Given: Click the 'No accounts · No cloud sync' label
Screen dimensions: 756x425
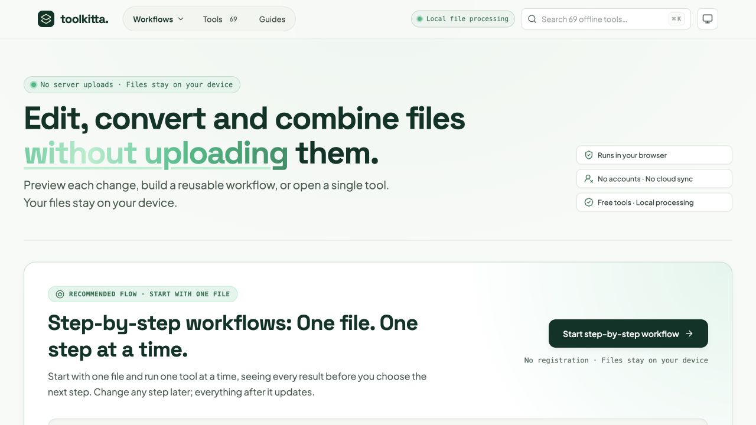Looking at the screenshot, I should pos(645,179).
